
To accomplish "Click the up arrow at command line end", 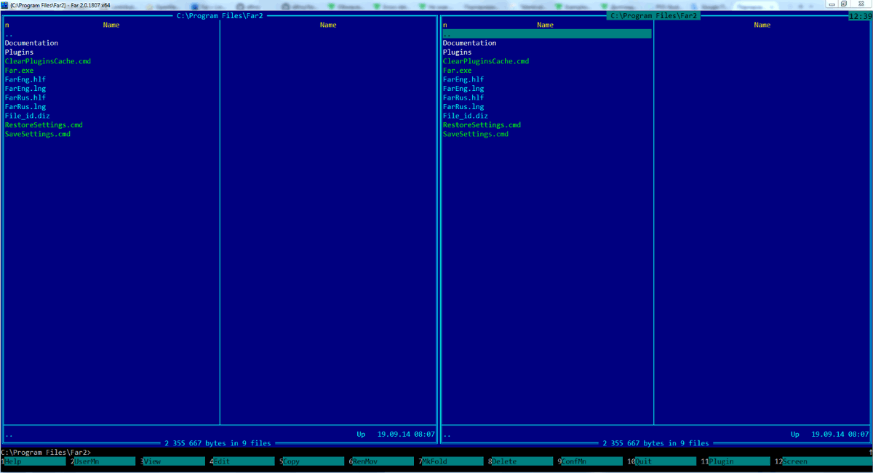I will click(x=869, y=452).
